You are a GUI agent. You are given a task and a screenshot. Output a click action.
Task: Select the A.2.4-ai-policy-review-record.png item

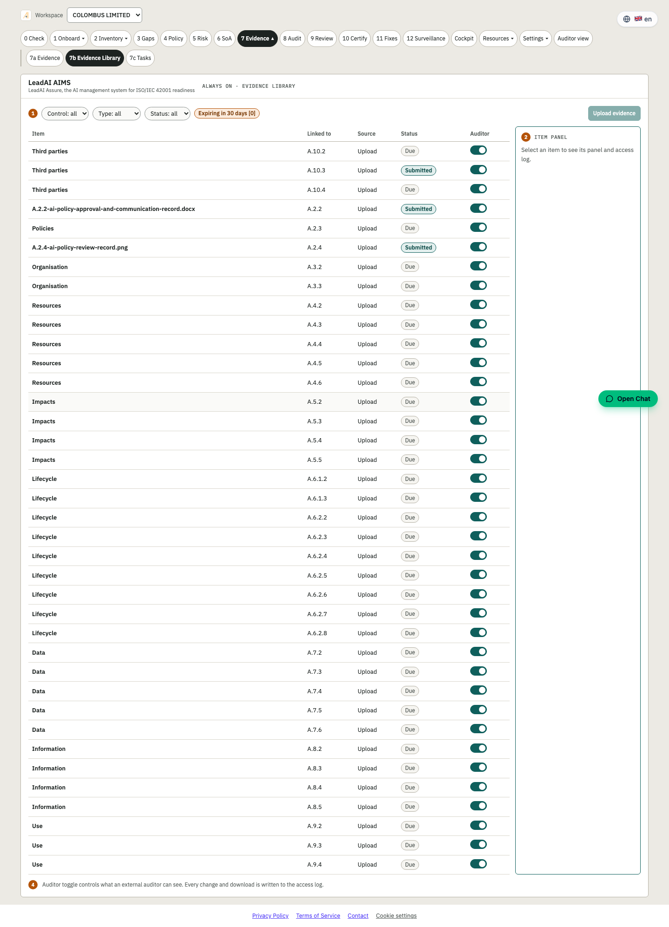[x=80, y=248]
